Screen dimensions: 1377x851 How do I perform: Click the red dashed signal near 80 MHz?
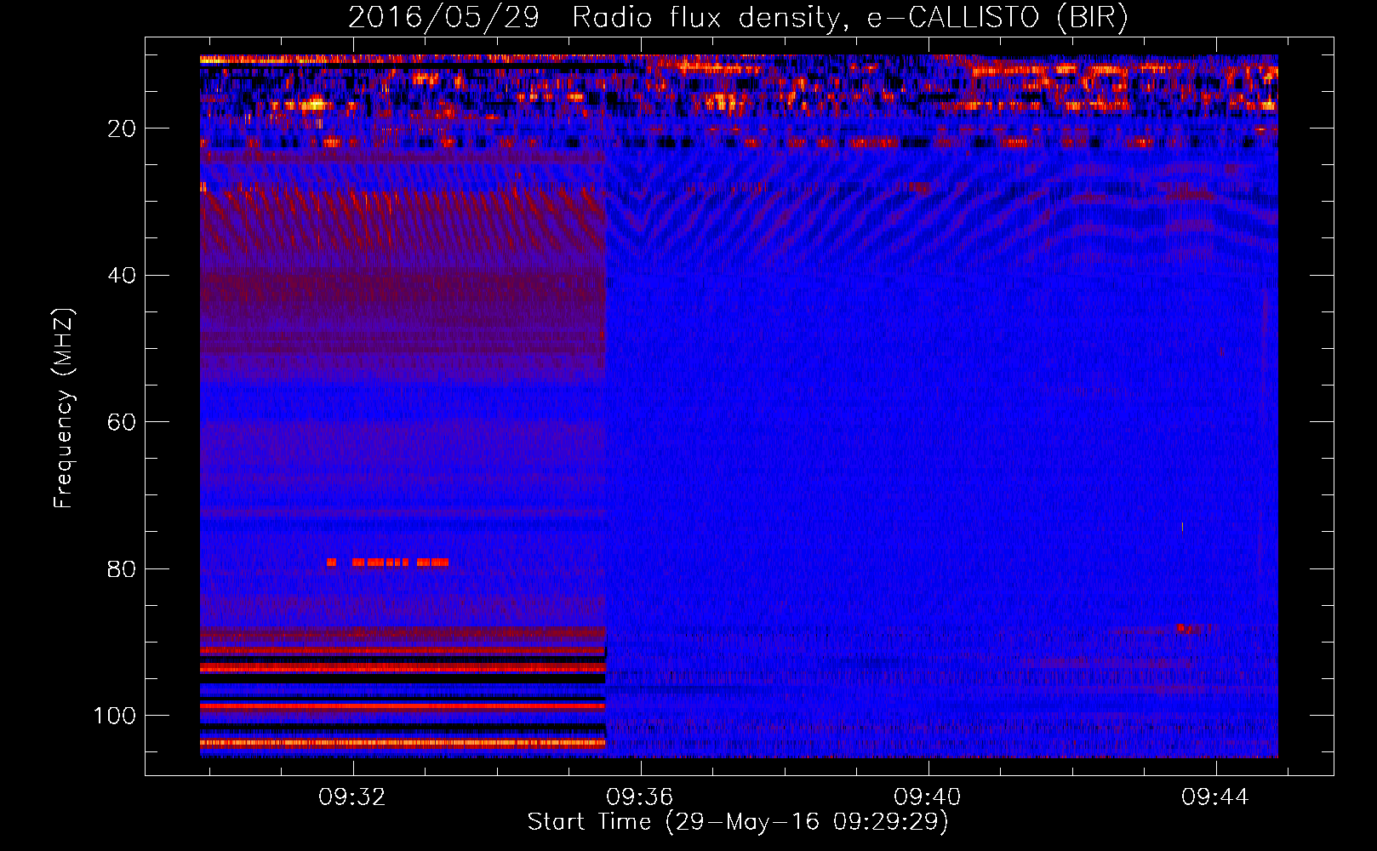pos(388,563)
